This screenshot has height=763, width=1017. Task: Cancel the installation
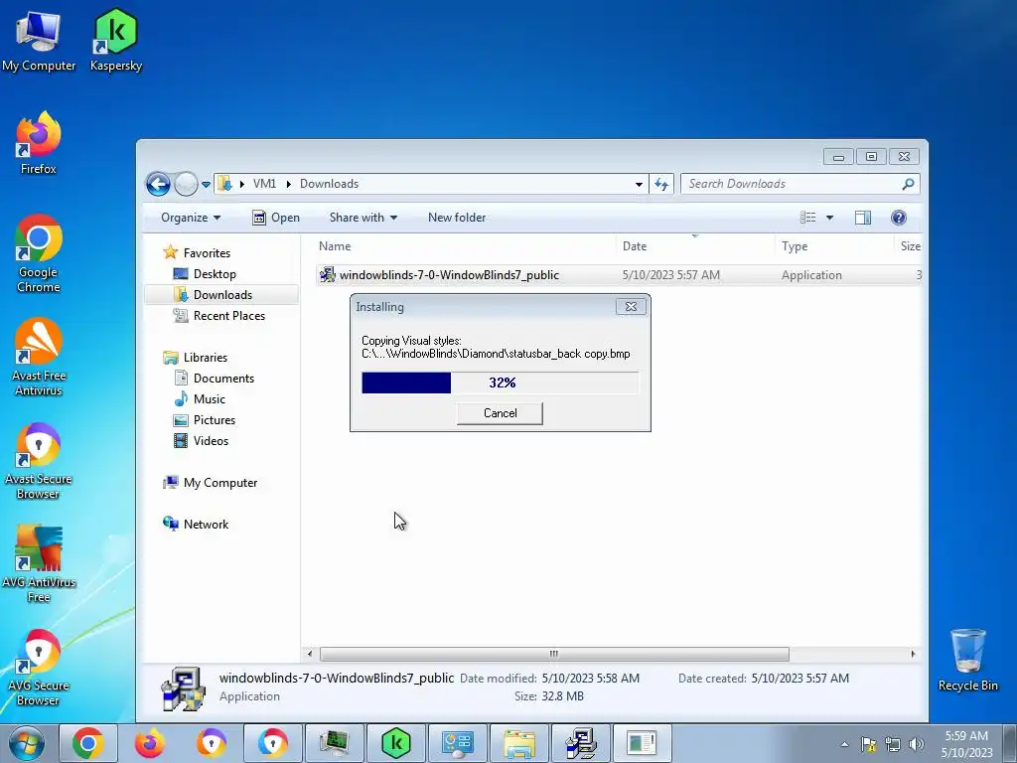500,413
